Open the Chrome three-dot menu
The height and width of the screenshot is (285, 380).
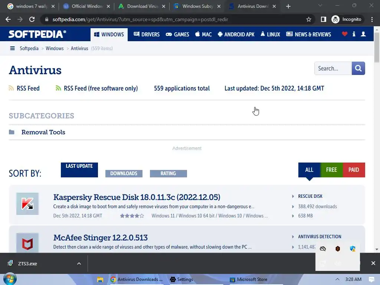pos(372,19)
